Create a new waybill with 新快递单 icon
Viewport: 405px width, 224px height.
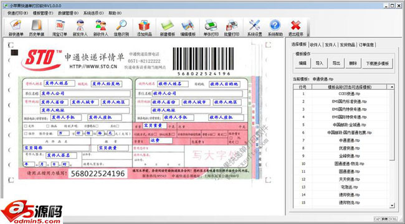(16, 28)
